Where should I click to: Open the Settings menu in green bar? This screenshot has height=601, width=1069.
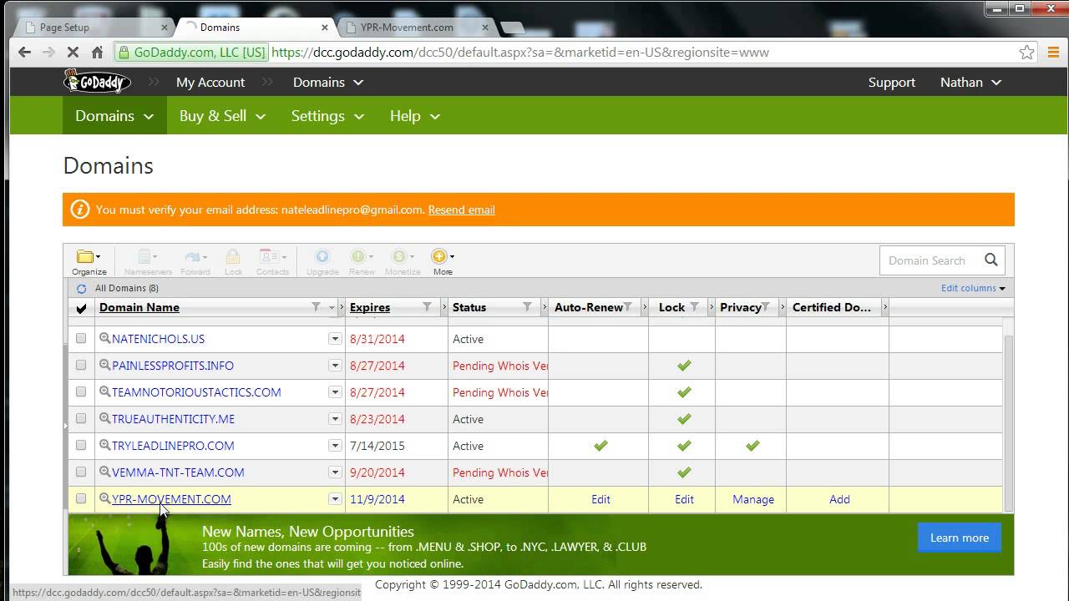[327, 116]
